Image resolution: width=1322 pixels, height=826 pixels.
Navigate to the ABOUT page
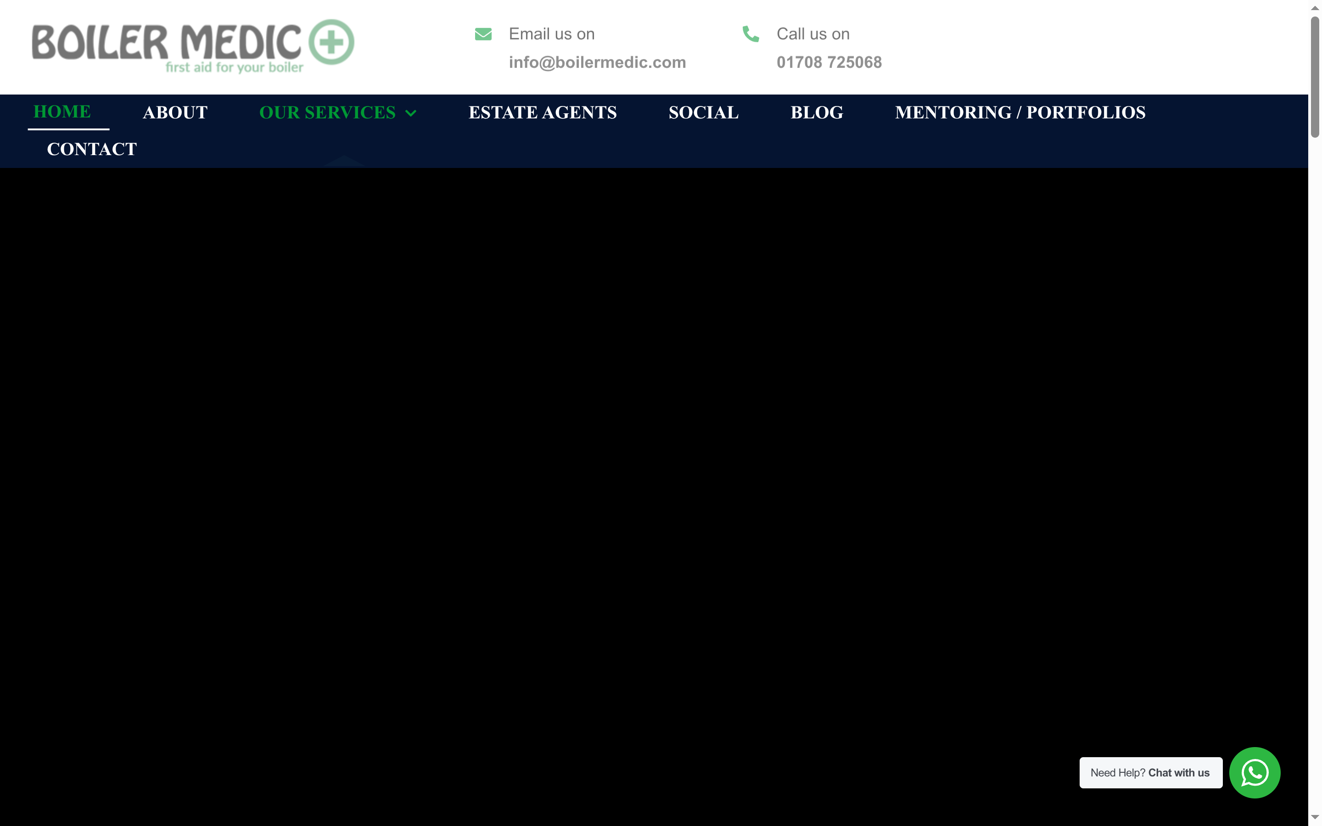coord(175,112)
